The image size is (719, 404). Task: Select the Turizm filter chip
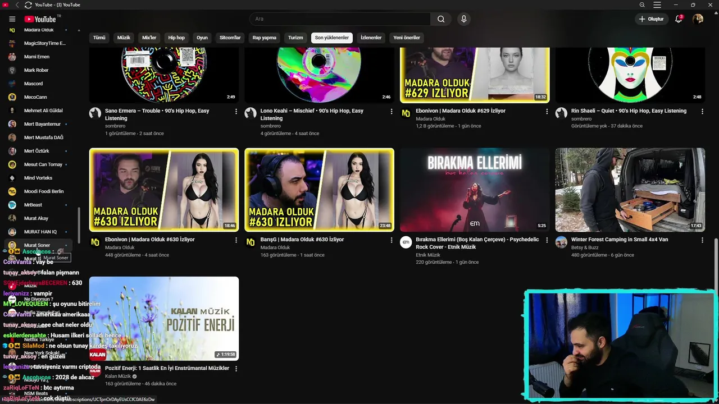coord(295,38)
